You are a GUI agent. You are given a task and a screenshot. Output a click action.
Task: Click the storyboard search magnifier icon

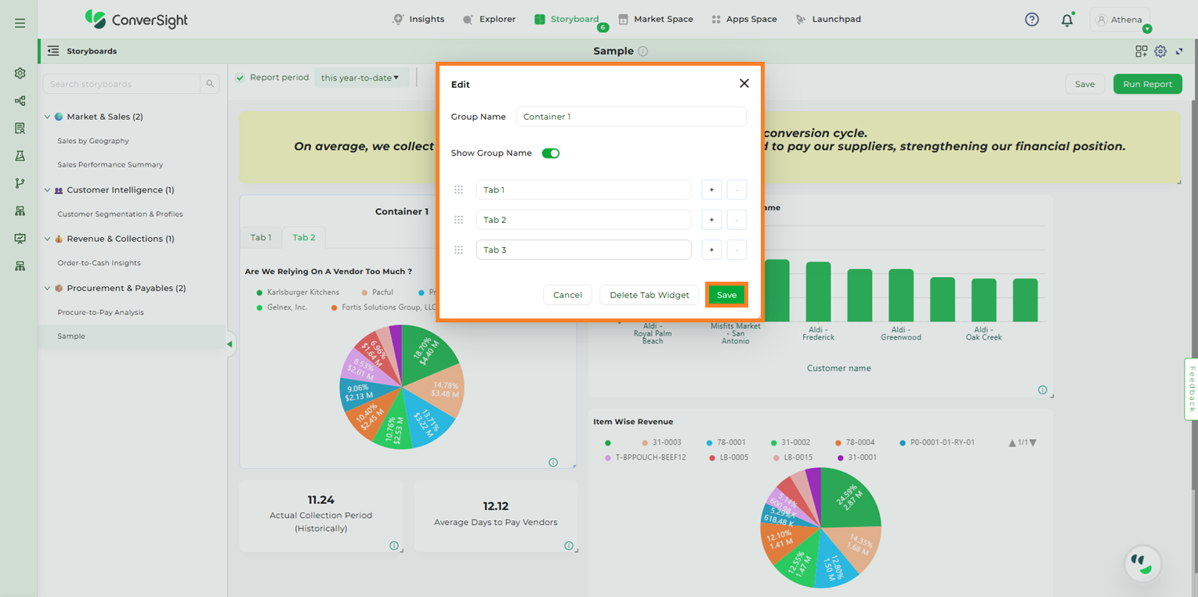point(210,84)
